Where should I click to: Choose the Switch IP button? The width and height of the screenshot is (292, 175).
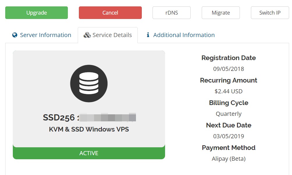coord(270,13)
